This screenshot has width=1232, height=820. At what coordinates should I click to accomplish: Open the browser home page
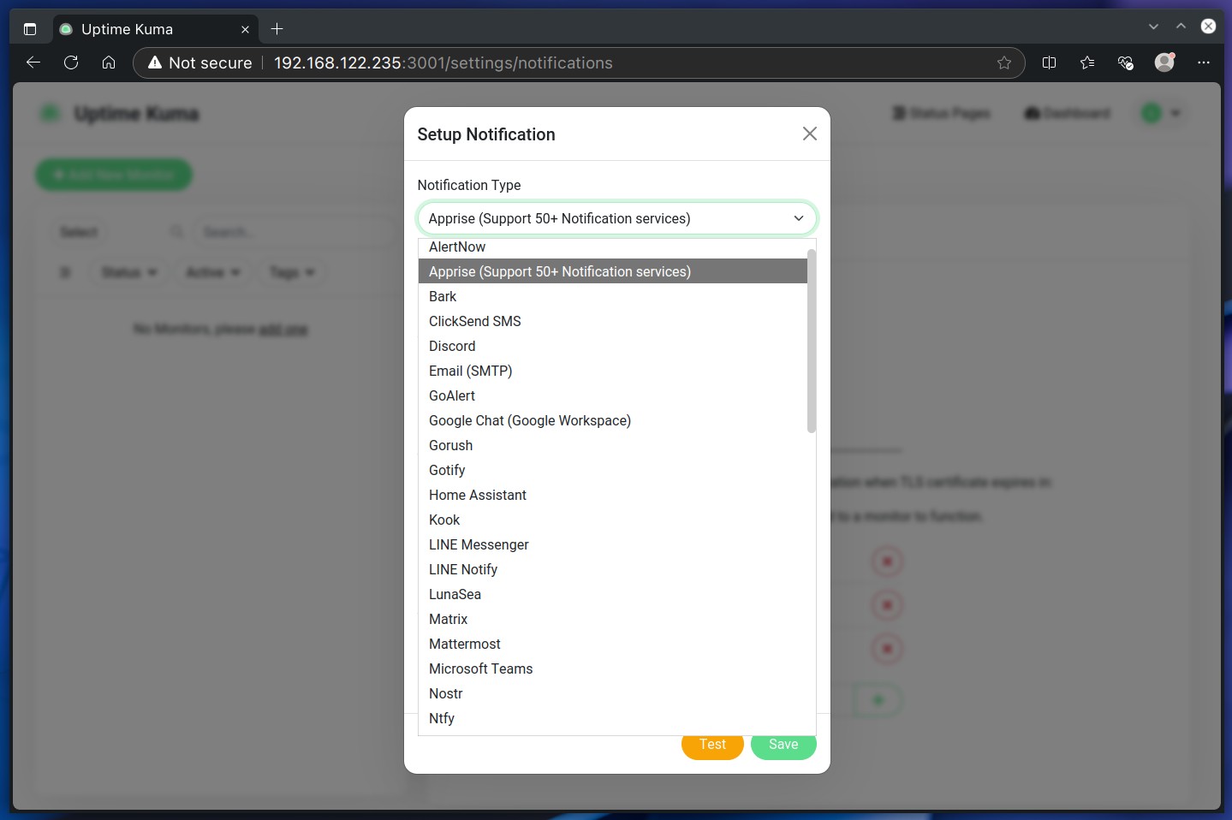point(109,62)
